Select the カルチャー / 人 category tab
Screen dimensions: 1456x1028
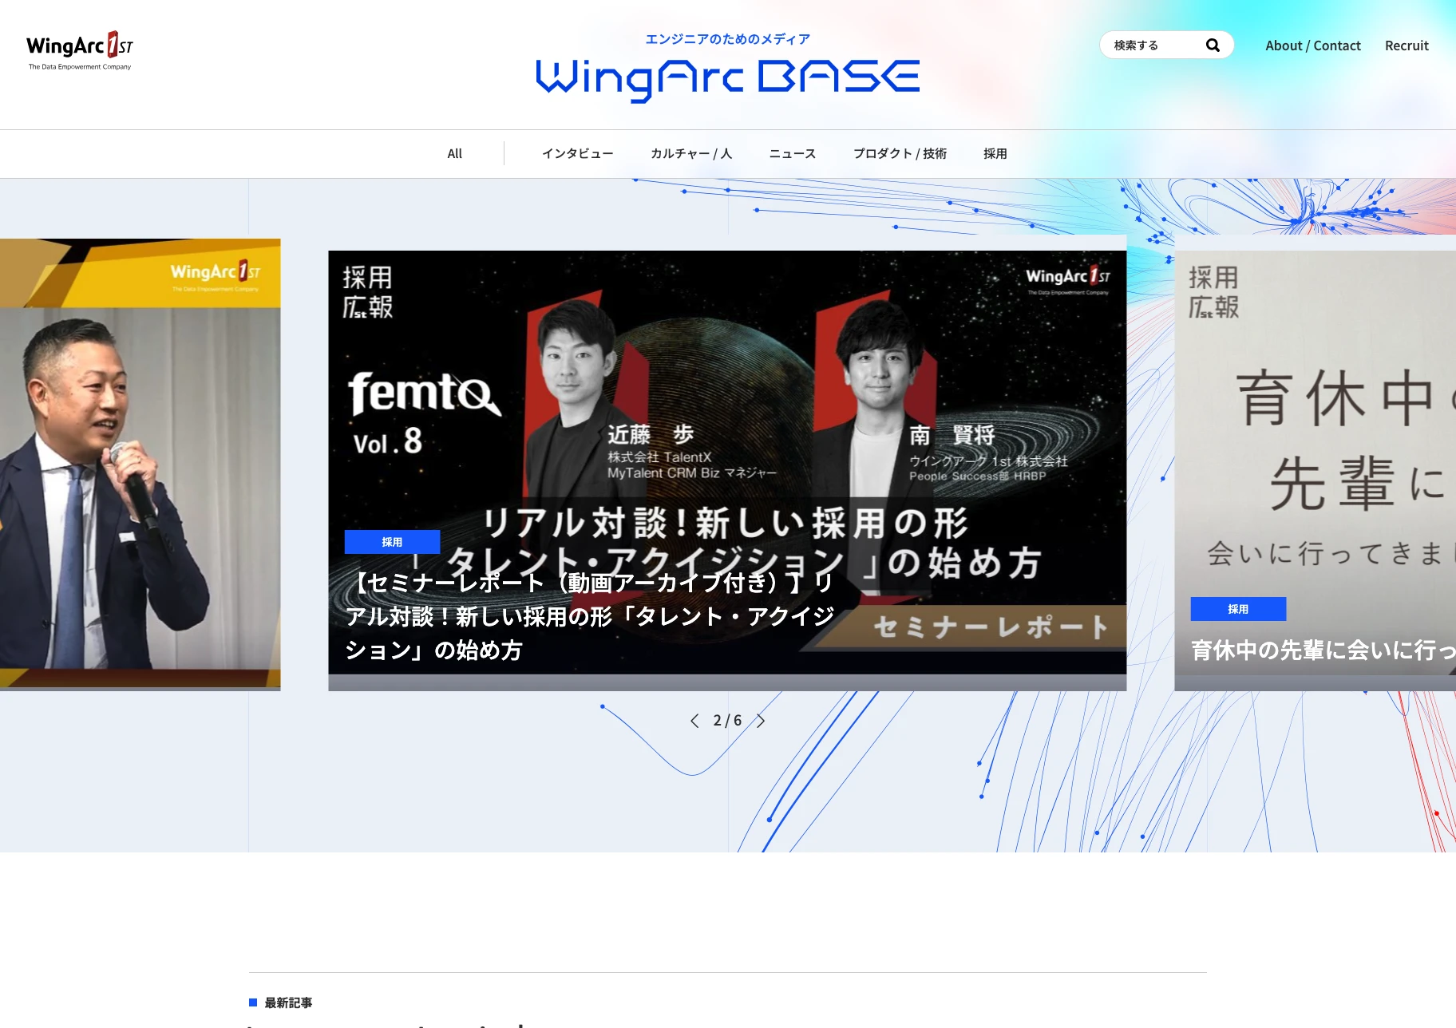690,153
